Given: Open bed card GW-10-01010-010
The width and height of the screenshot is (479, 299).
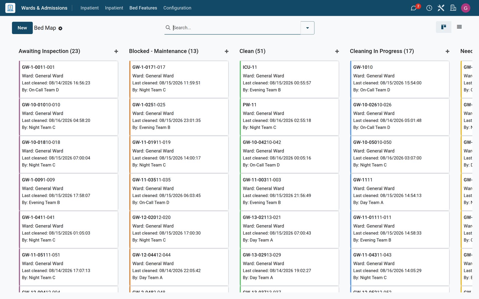Looking at the screenshot, I should tap(69, 117).
